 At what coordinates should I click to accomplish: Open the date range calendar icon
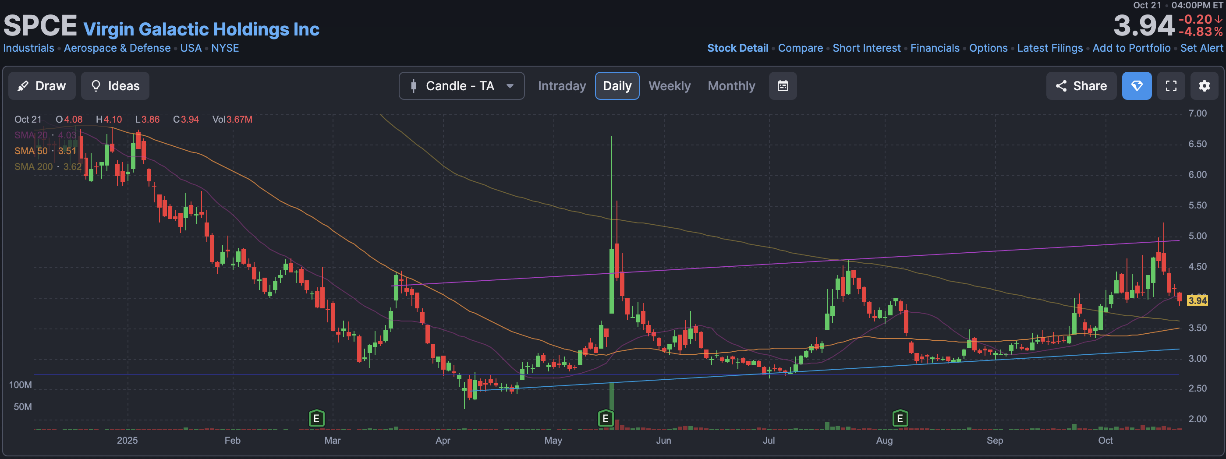783,86
